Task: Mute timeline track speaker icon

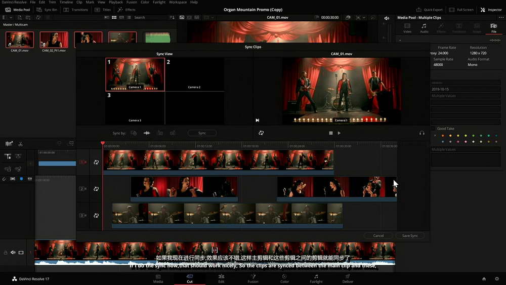Action: click(x=13, y=253)
